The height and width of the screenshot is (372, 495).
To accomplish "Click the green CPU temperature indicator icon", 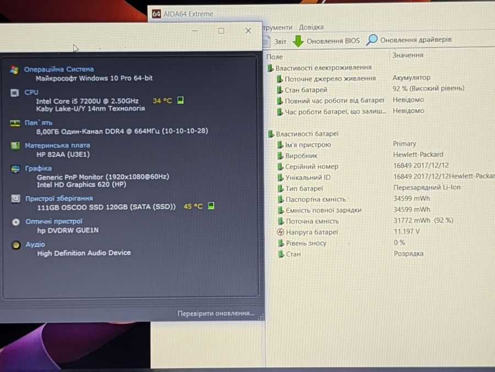I will (180, 100).
